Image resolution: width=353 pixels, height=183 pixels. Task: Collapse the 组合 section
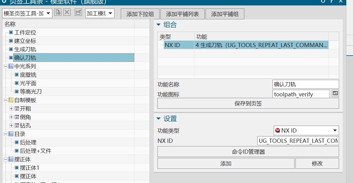[159, 24]
